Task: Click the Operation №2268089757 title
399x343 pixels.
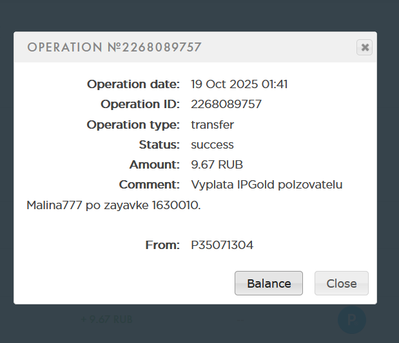Action: 114,48
